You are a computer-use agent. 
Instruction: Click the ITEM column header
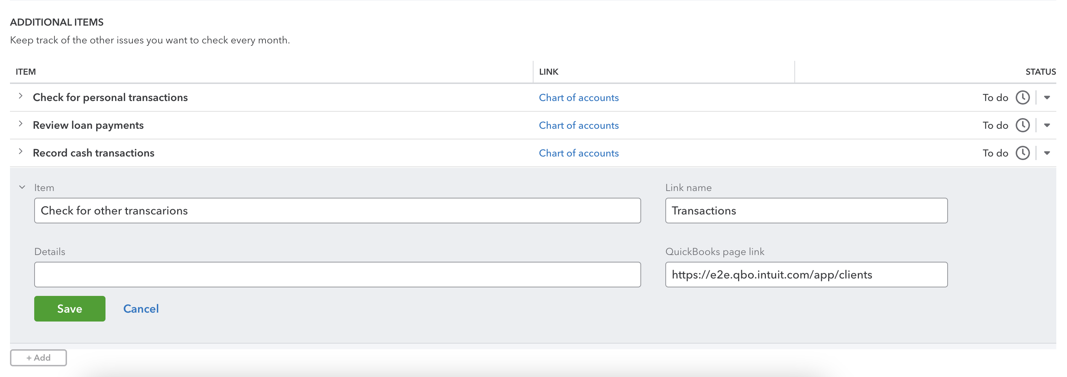point(26,72)
